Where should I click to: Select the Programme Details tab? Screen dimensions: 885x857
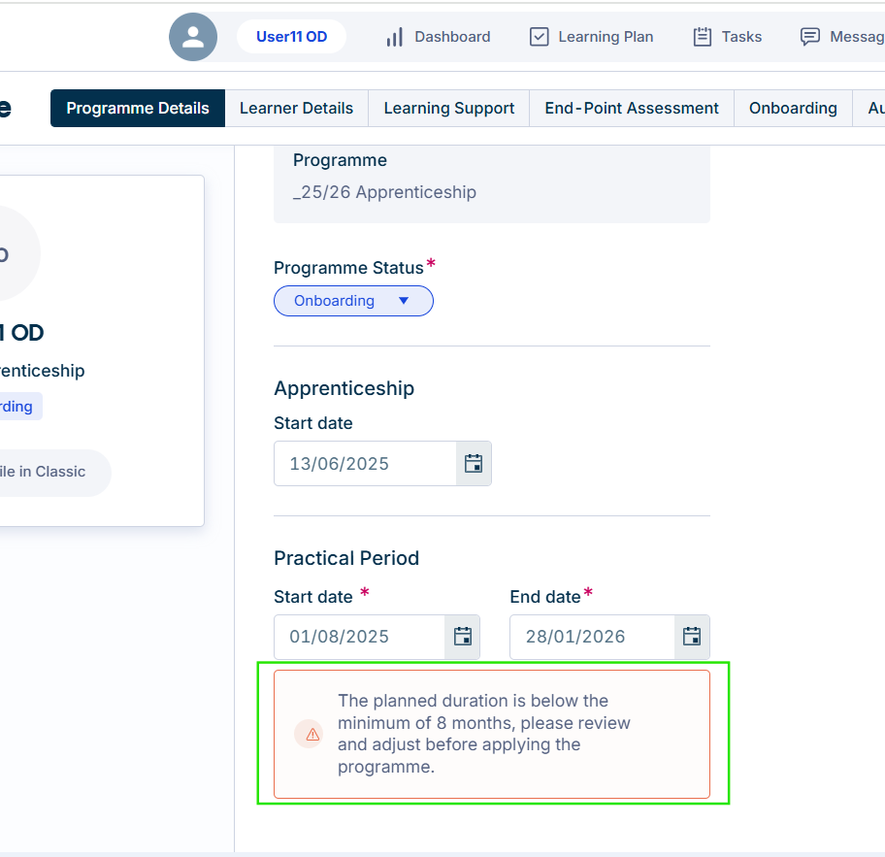tap(138, 109)
